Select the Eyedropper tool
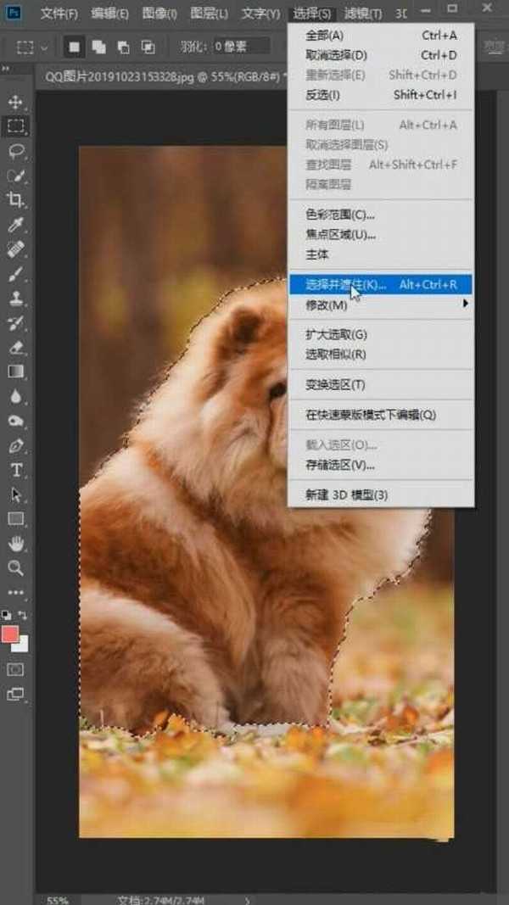This screenshot has height=905, width=509. click(15, 225)
